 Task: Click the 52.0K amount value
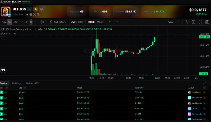139,92
